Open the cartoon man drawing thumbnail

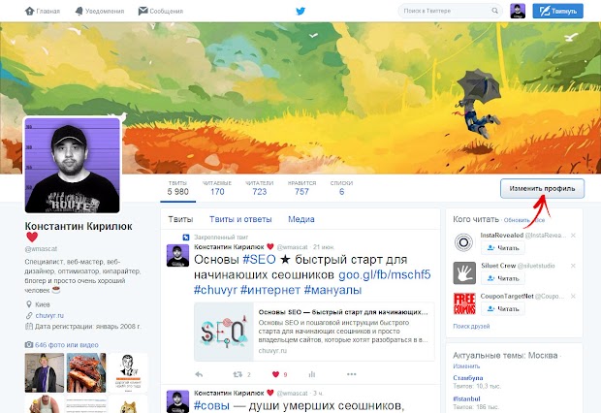[128, 372]
